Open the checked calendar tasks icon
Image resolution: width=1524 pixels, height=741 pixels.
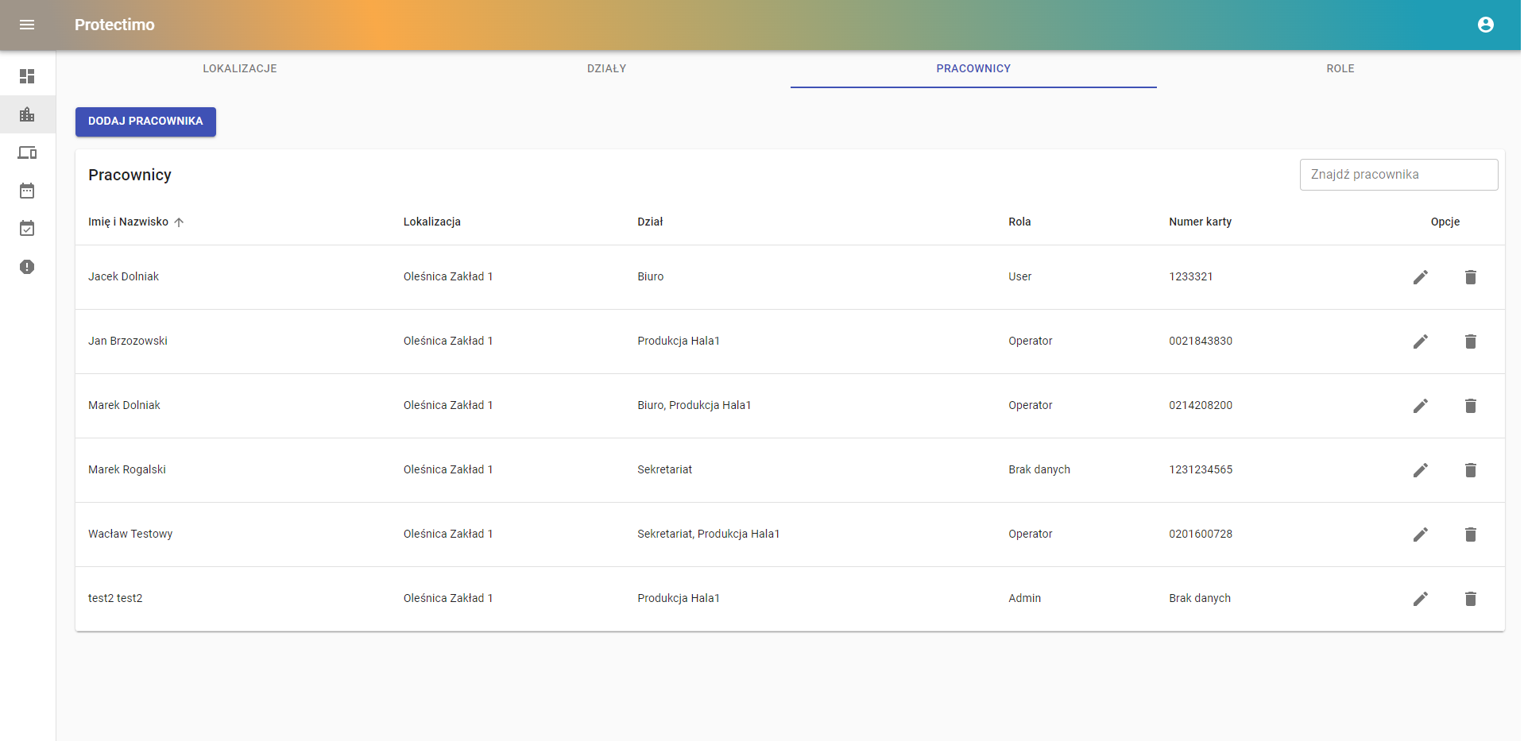tap(27, 229)
